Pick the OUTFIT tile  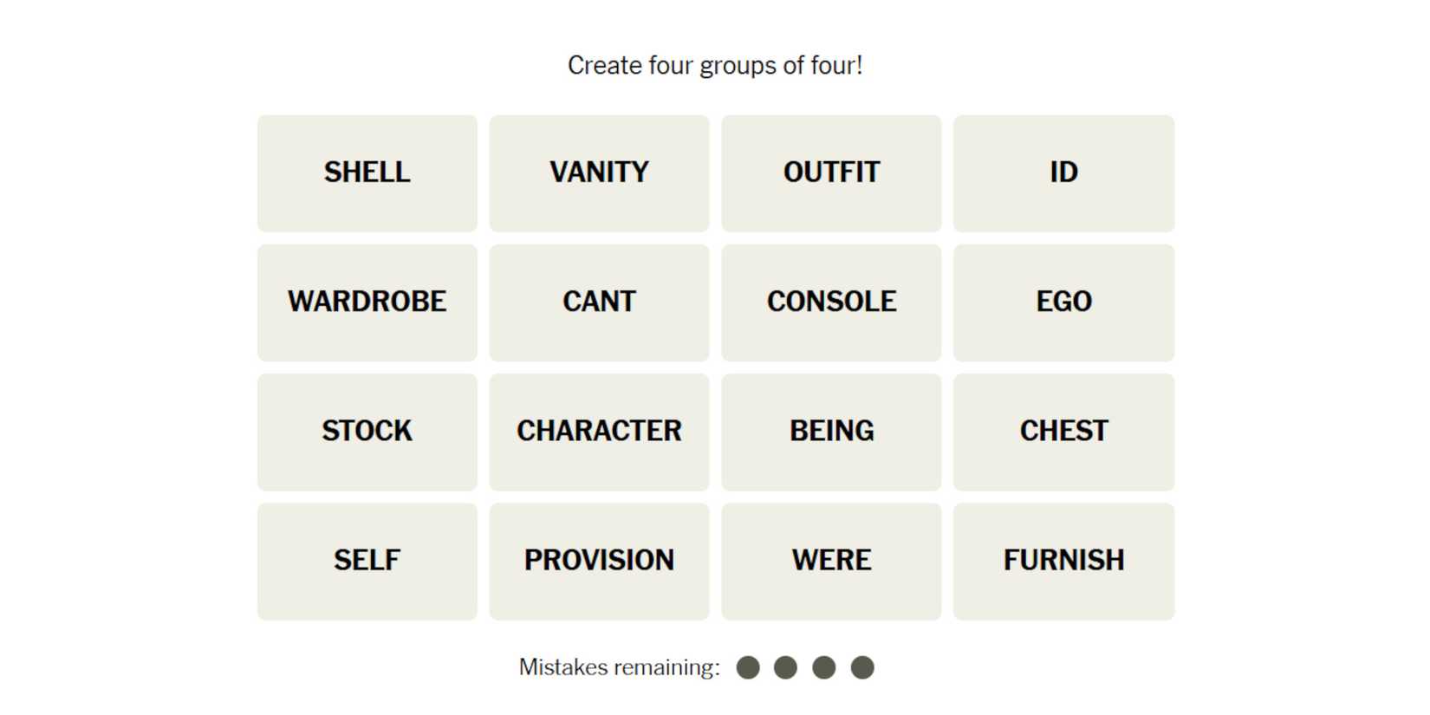pos(831,173)
